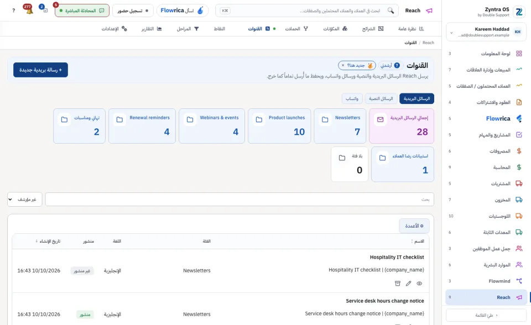Screen dimensions: 531x325
Task: Filter by Newsletters category card
Action: click(340, 126)
